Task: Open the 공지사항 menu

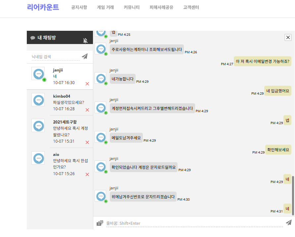Action: (x=79, y=7)
